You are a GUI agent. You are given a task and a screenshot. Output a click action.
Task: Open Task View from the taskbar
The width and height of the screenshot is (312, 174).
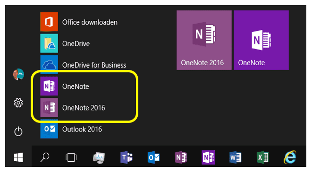(71, 157)
